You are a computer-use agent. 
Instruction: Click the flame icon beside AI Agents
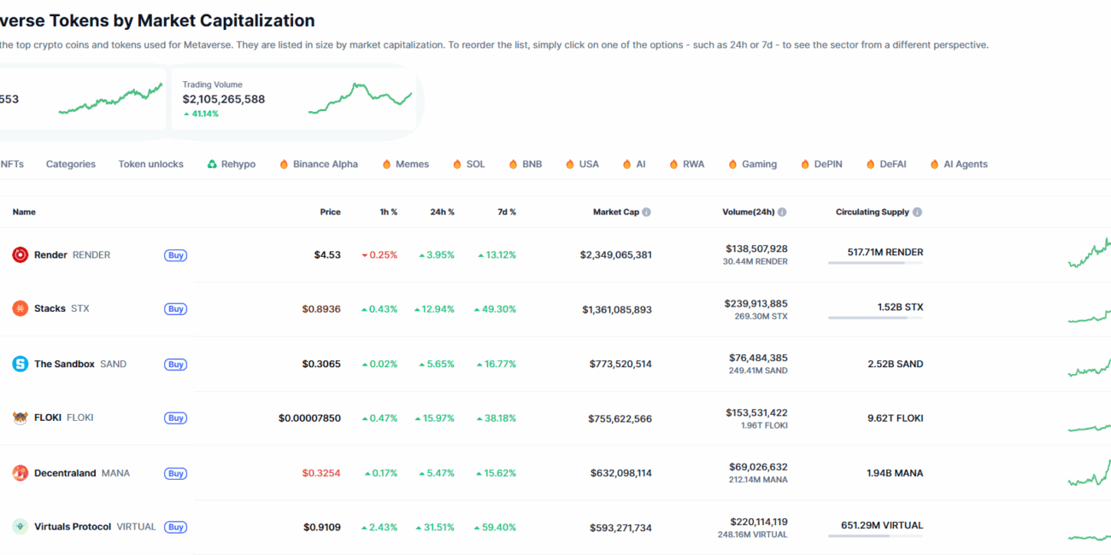coord(934,164)
